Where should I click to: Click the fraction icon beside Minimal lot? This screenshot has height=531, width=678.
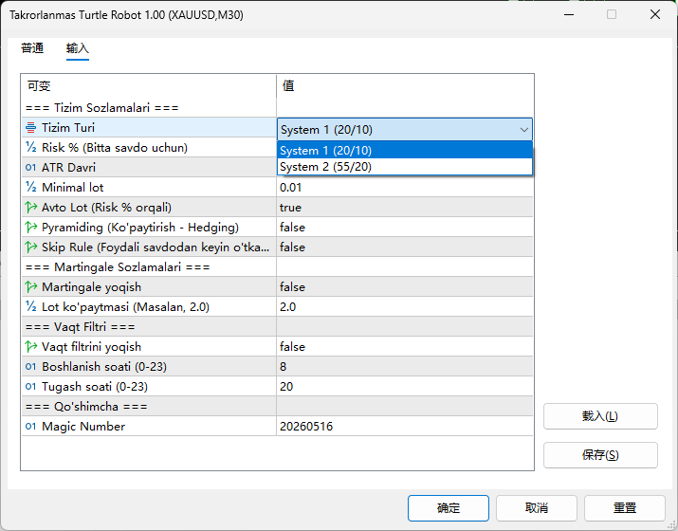pos(30,187)
